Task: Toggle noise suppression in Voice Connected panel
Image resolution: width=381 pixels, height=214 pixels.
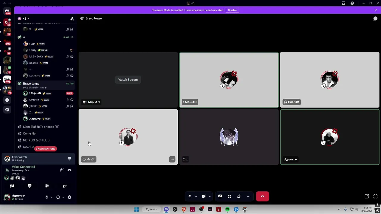Action: click(x=62, y=170)
